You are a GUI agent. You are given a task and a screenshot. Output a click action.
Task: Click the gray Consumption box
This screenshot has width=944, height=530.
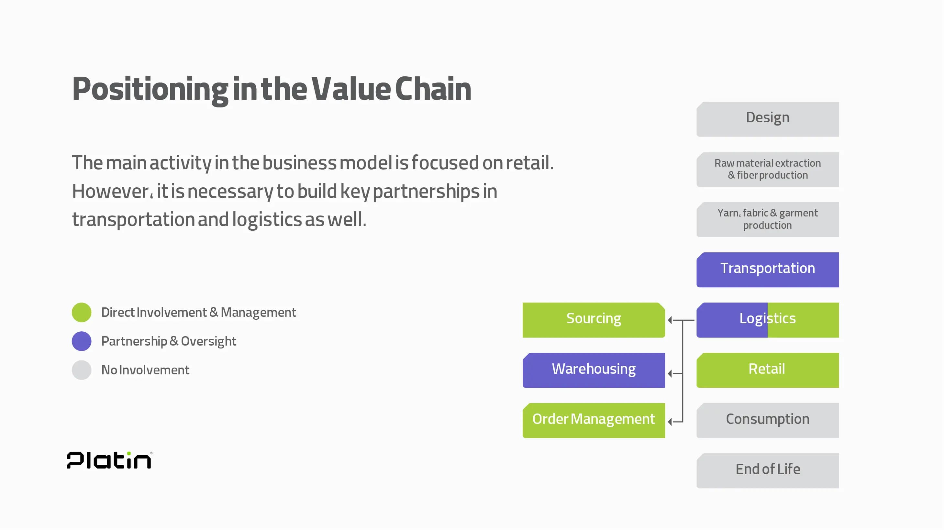[x=767, y=420]
